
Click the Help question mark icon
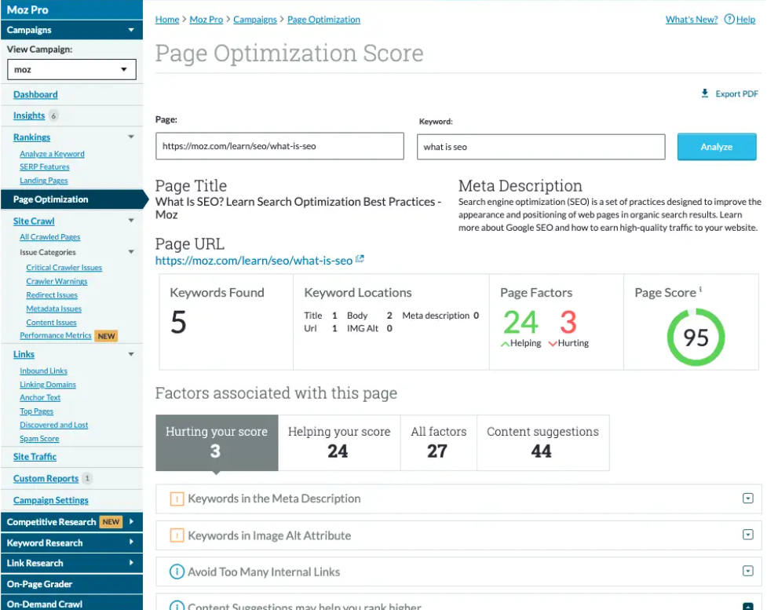pyautogui.click(x=729, y=20)
